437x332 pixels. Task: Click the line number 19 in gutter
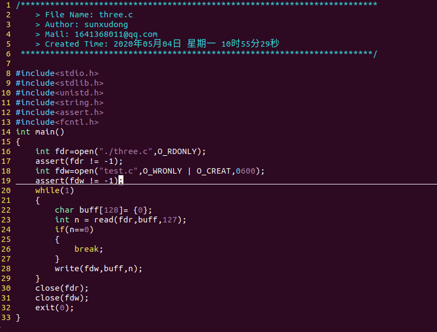tap(6, 181)
